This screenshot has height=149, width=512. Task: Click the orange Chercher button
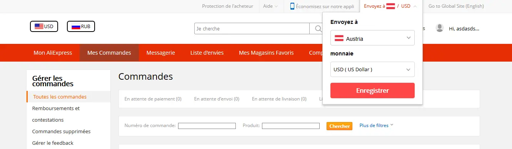click(x=339, y=126)
